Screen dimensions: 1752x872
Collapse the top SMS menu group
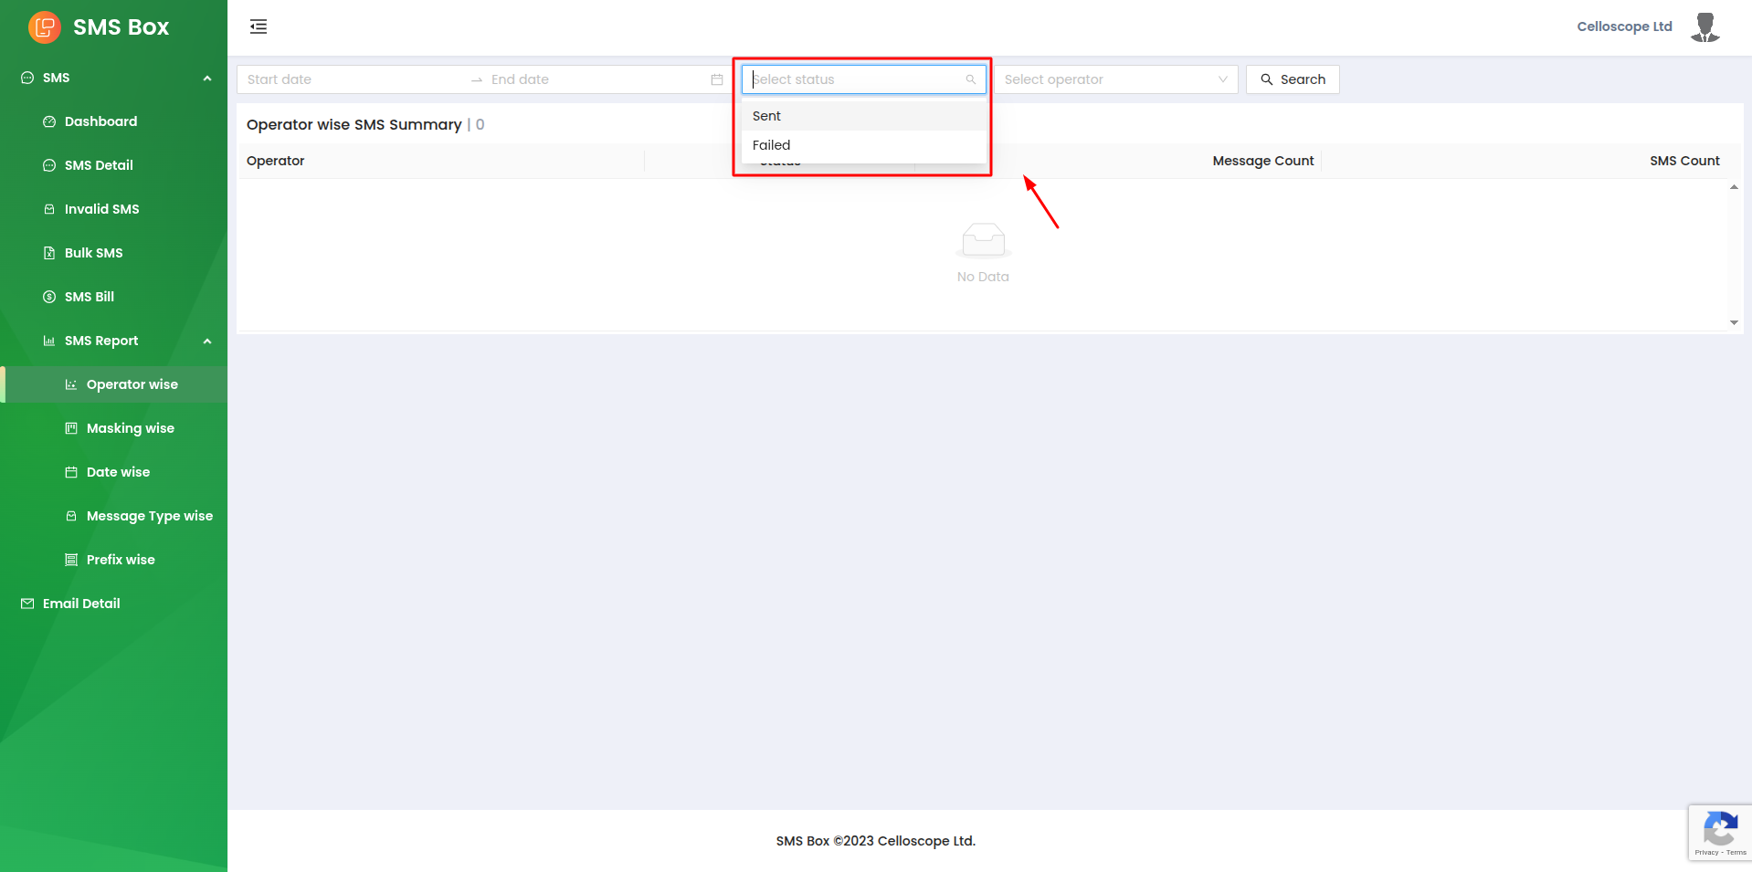click(207, 79)
